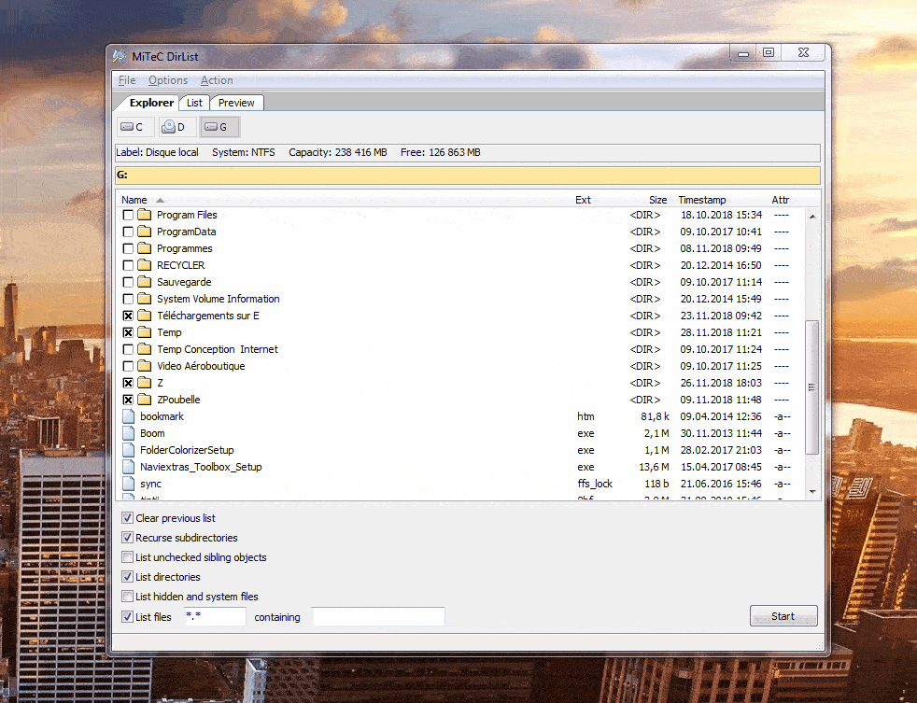Click the MiTeC DirList app icon in title bar
The height and width of the screenshot is (703, 917).
point(120,57)
